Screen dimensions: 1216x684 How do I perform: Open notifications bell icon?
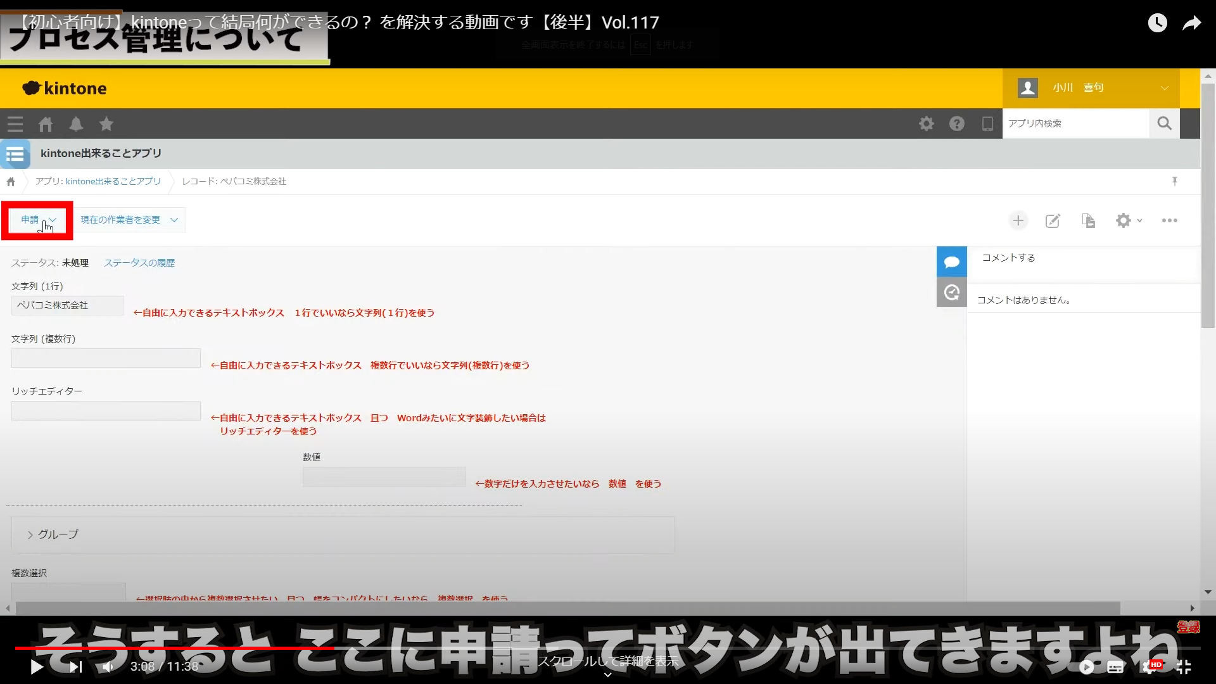(x=76, y=124)
